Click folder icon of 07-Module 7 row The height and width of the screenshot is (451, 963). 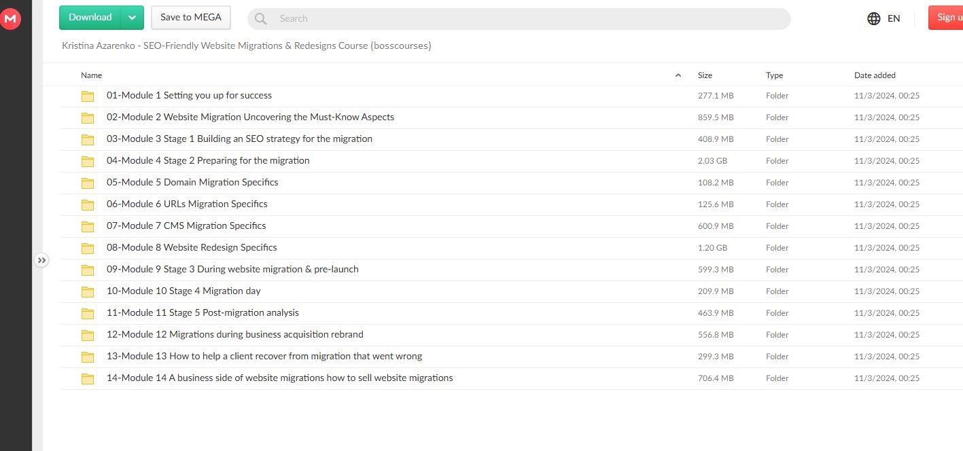pos(88,227)
